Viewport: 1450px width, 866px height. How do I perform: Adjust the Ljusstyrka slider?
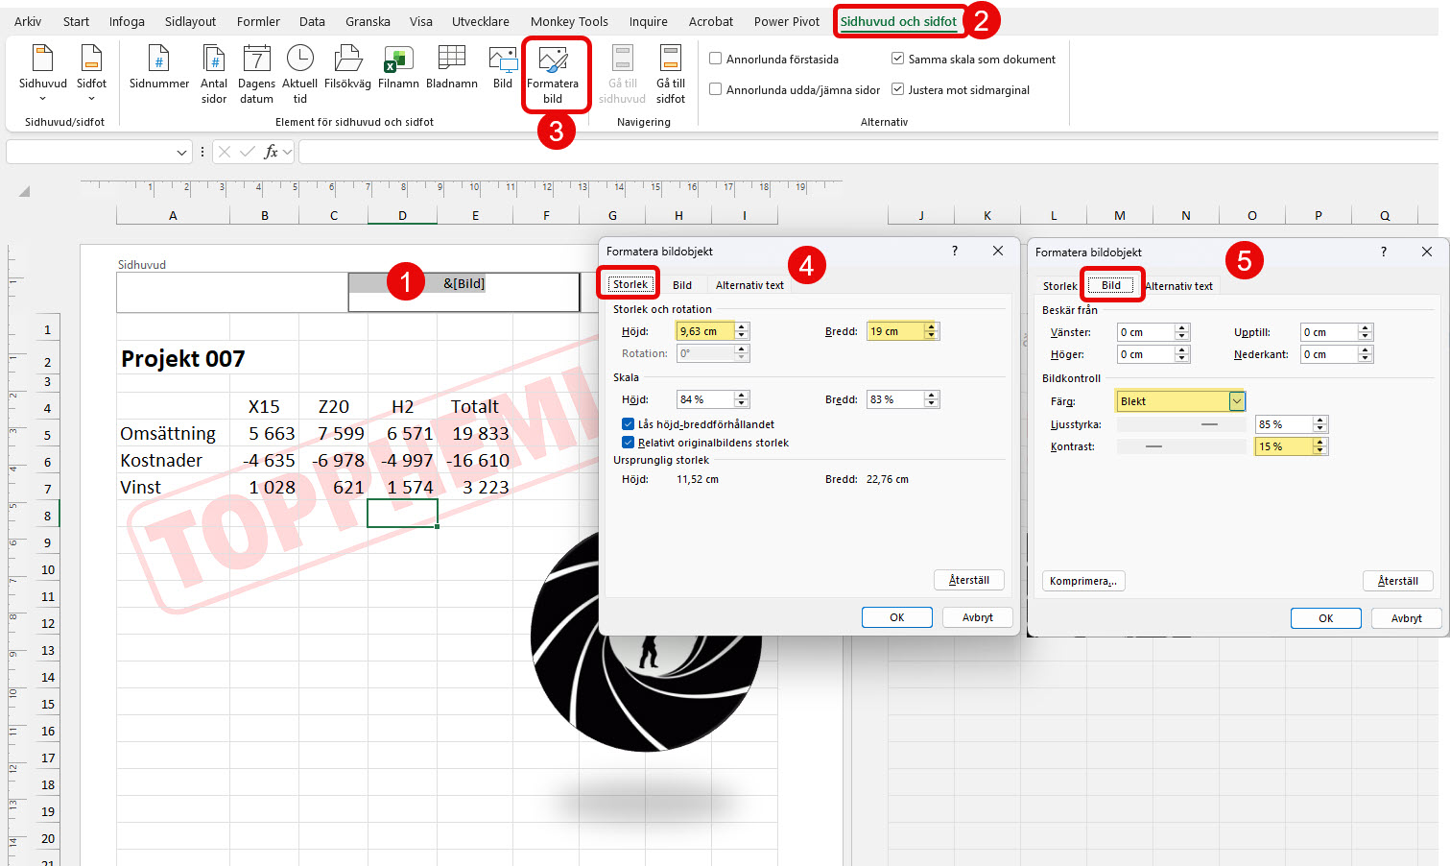coord(1209,424)
